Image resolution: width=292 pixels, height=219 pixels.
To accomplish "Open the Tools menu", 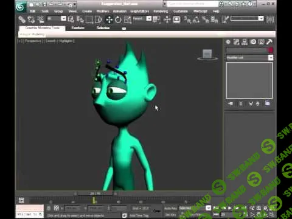I will [45, 11].
